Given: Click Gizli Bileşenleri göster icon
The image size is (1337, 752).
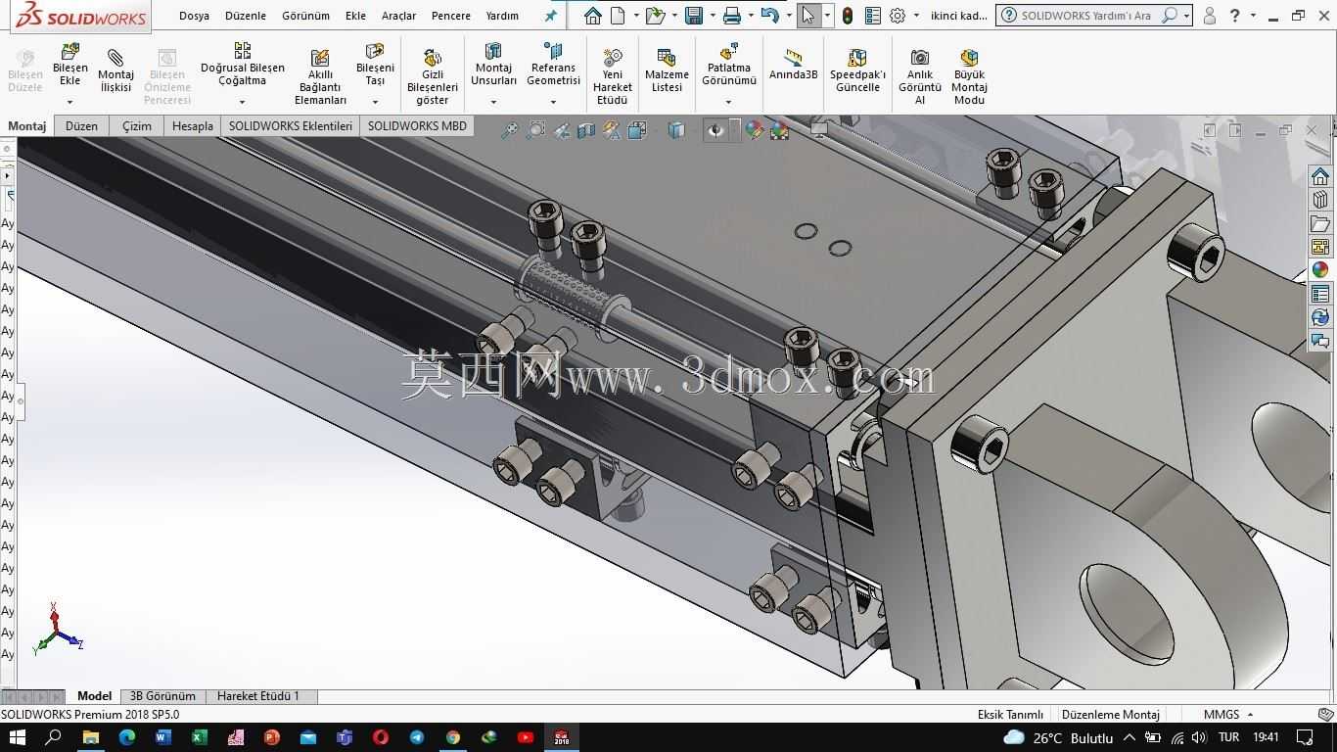Looking at the screenshot, I should click(432, 58).
